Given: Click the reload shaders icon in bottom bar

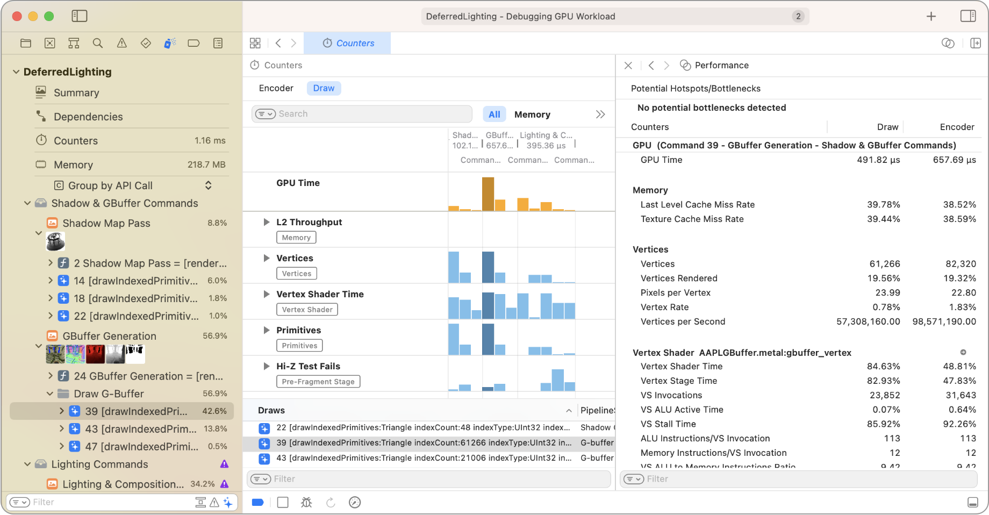Looking at the screenshot, I should click(x=331, y=502).
